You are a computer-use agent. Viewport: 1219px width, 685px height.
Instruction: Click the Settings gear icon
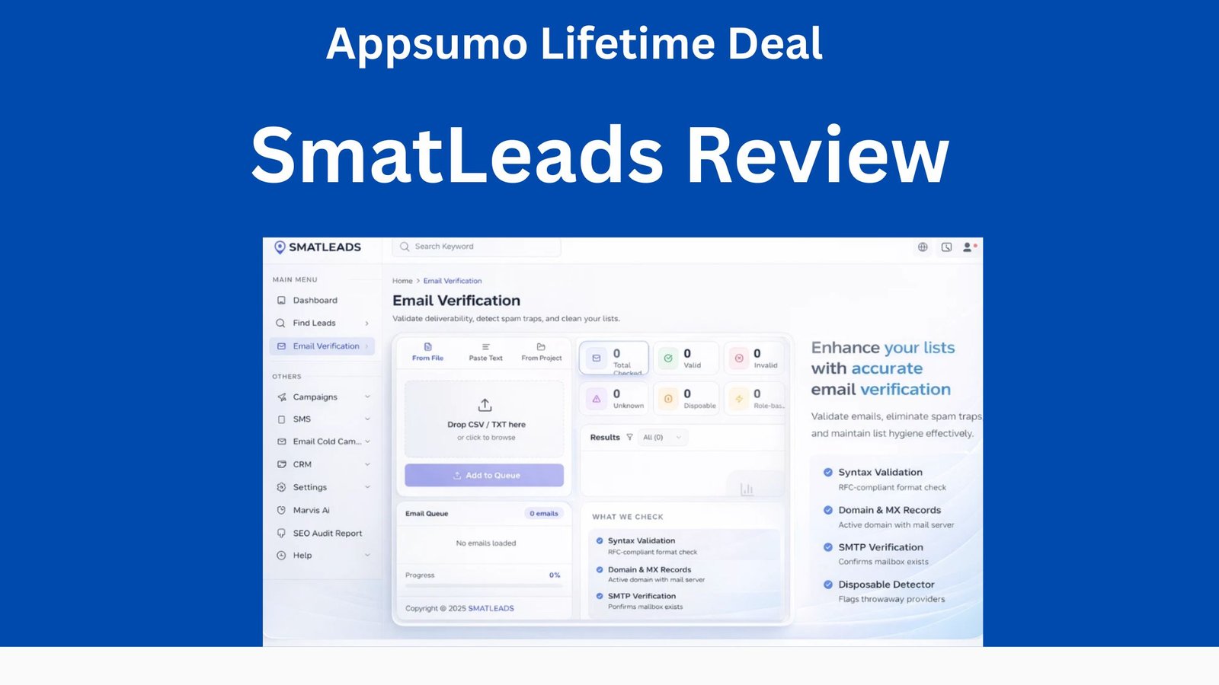281,487
